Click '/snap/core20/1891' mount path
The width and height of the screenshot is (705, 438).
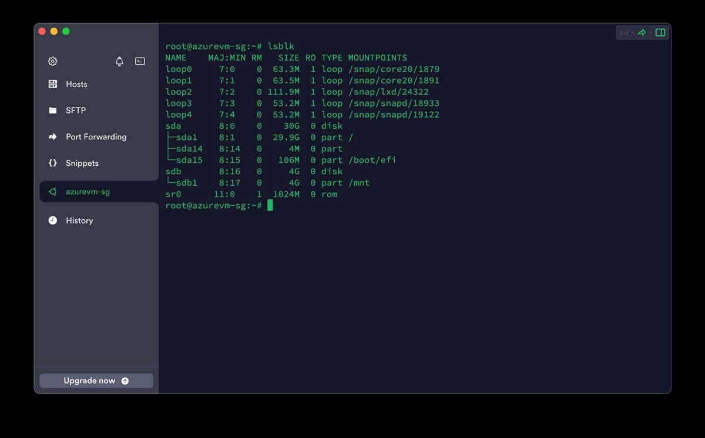coord(394,81)
